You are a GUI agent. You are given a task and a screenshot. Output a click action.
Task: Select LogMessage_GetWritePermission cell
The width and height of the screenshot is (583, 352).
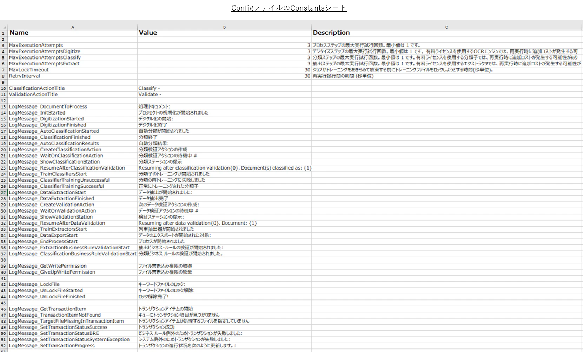(73, 266)
